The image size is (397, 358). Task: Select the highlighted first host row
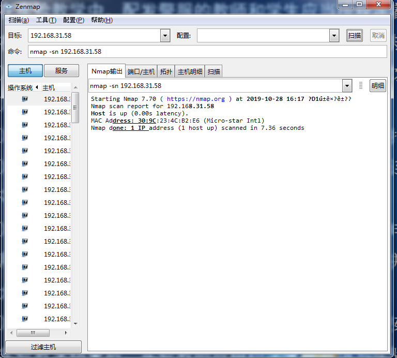[x=39, y=99]
